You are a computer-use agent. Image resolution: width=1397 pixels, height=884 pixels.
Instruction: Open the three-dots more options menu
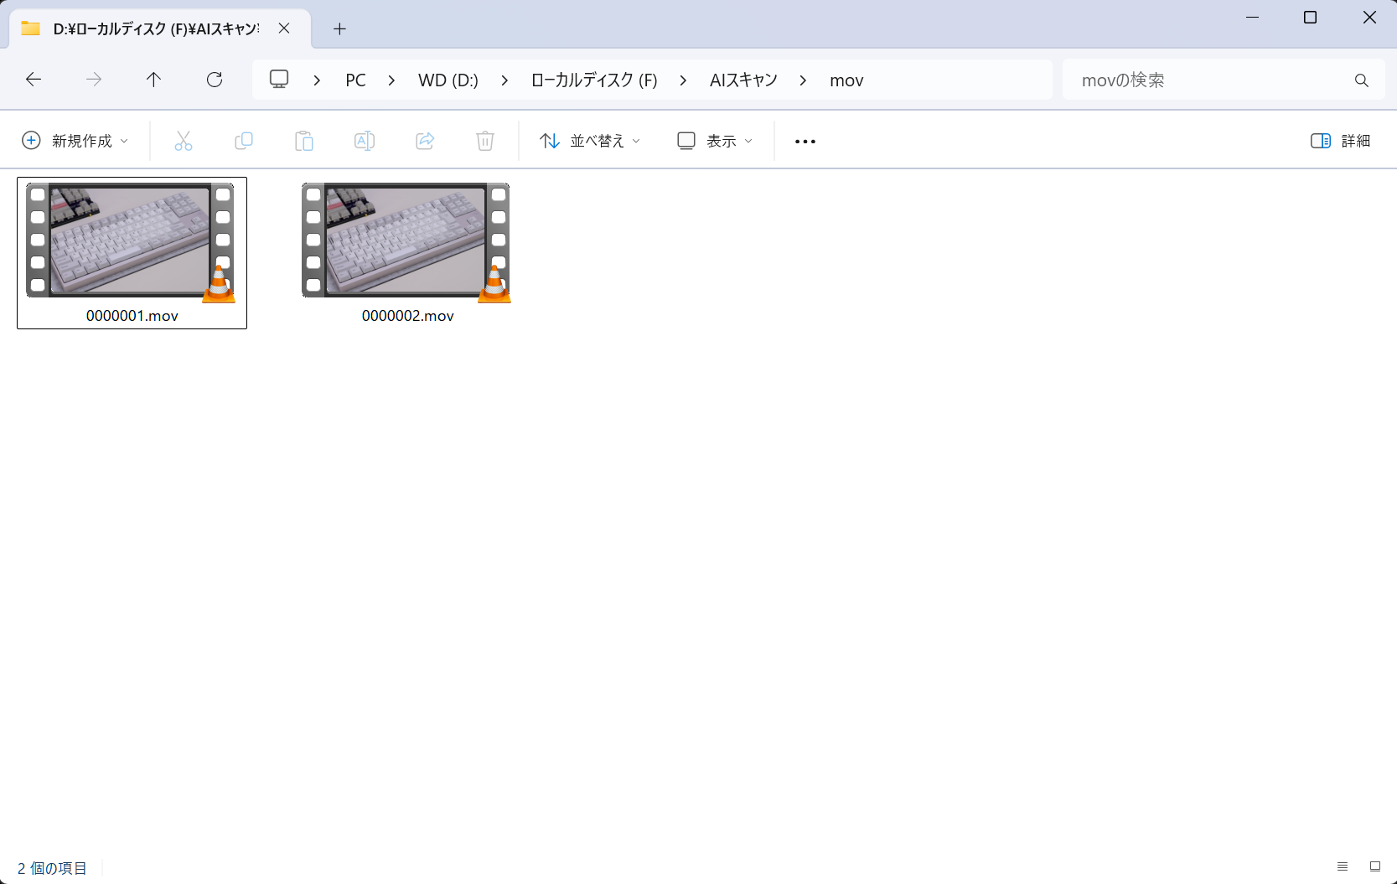805,141
